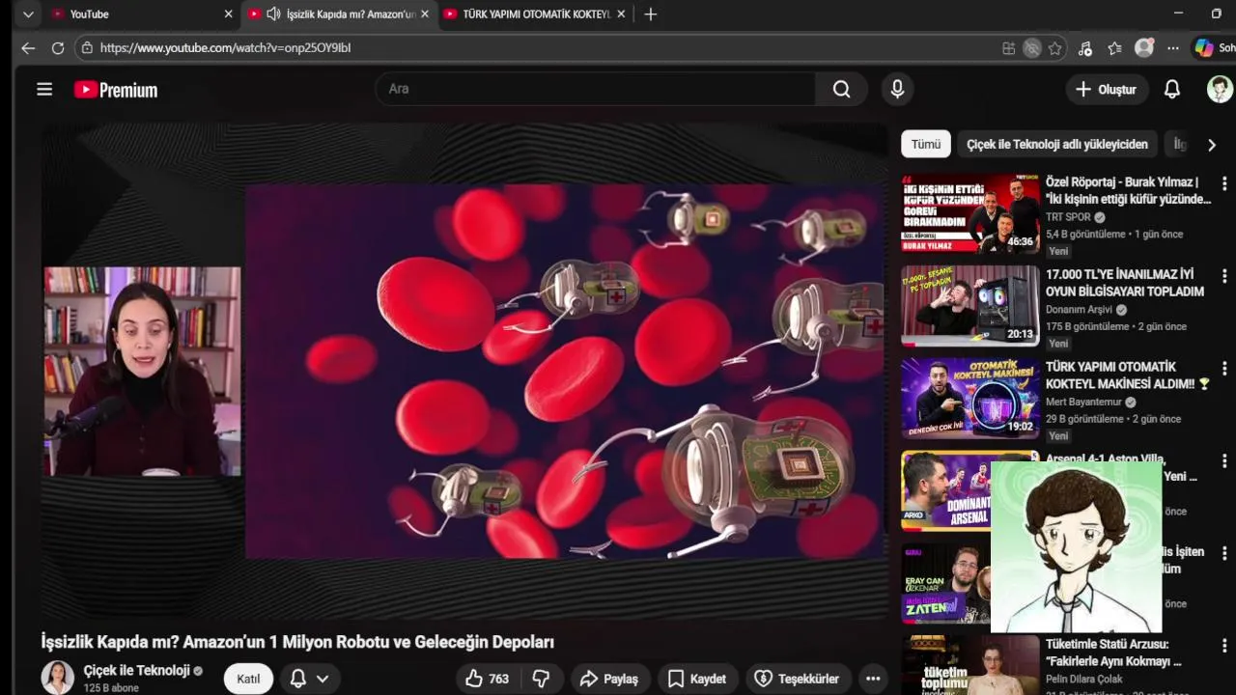1236x695 pixels.
Task: Open options menu for 17.000 TL'YE video
Action: click(1224, 276)
